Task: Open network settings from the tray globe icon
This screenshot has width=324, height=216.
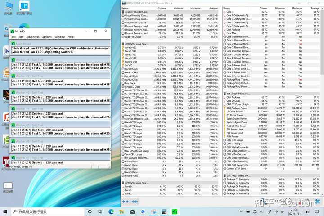Action: point(255,211)
